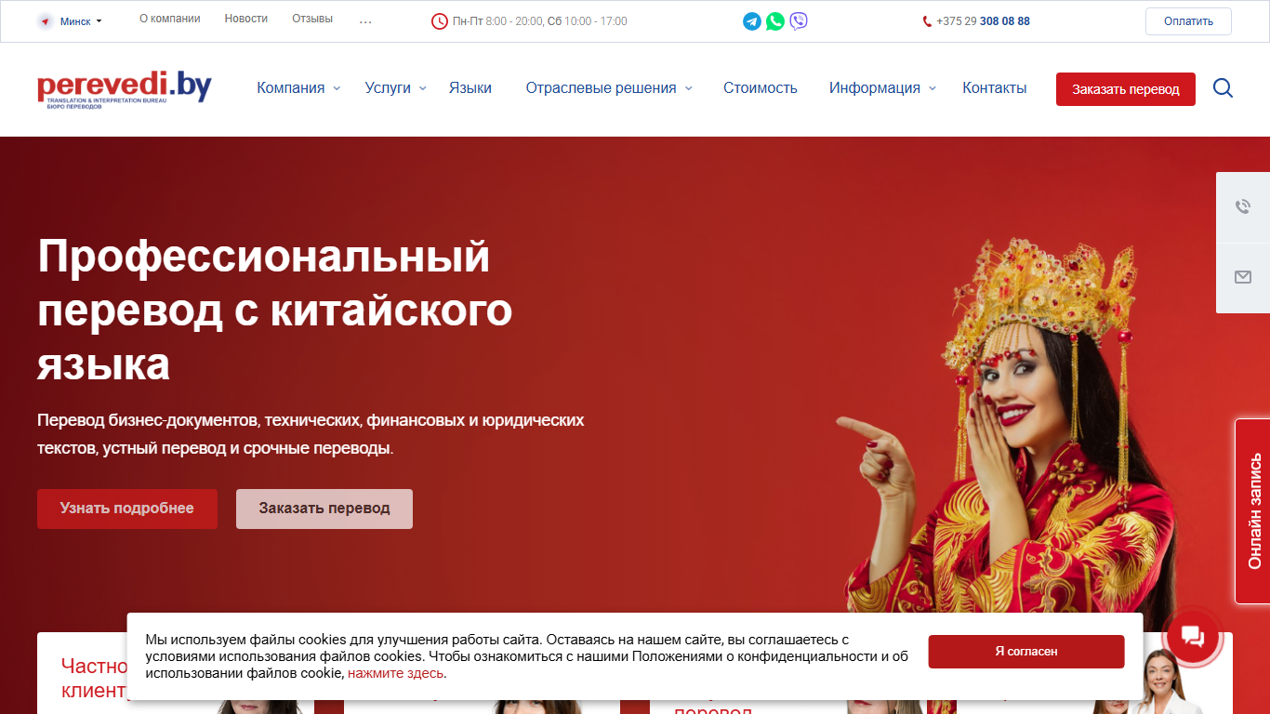1270x714 pixels.
Task: Expand the Информация menu chevron
Action: (x=933, y=88)
